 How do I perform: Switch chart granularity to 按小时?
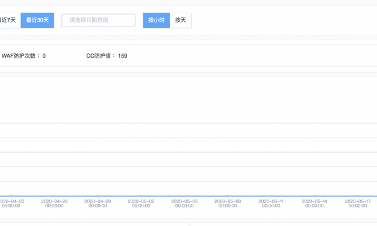click(x=157, y=20)
